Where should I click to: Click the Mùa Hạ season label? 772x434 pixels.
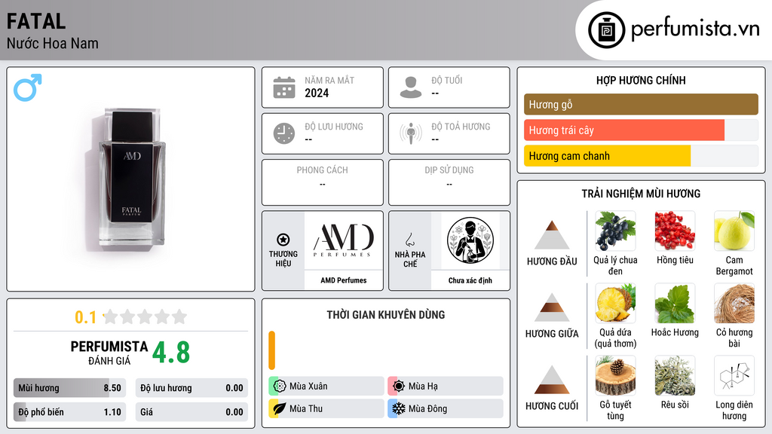423,387
